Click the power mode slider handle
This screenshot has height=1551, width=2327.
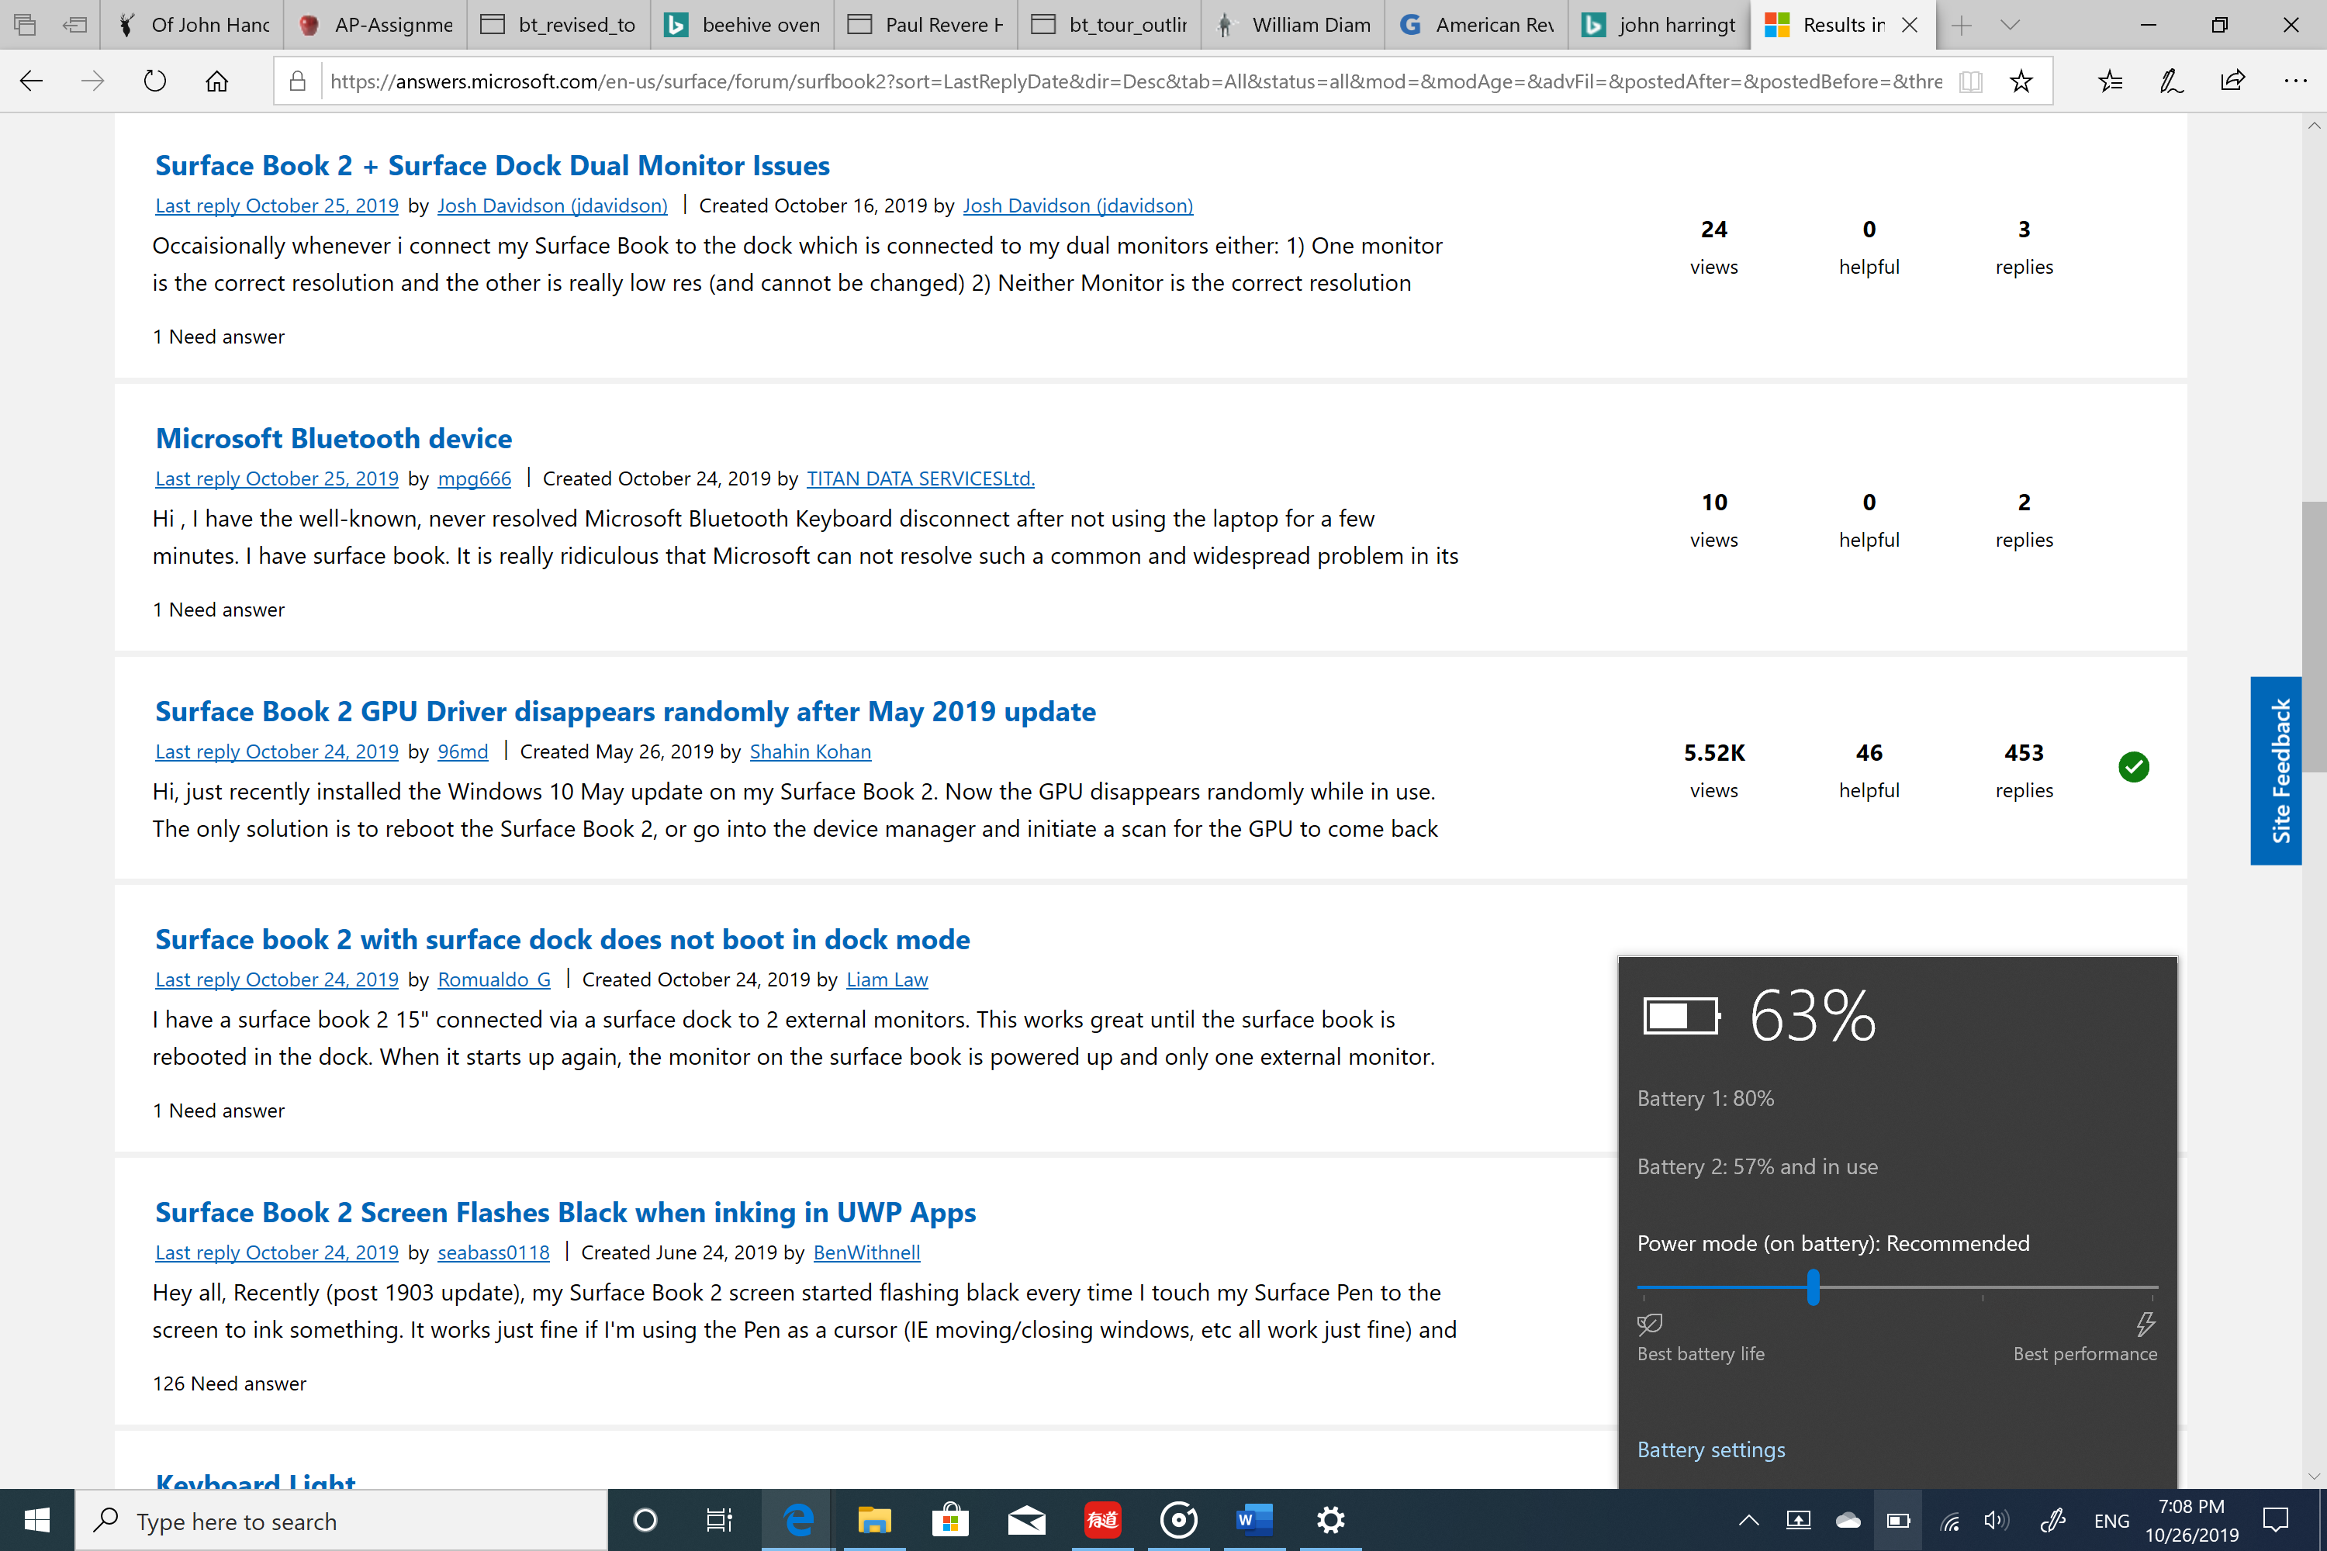(1813, 1287)
